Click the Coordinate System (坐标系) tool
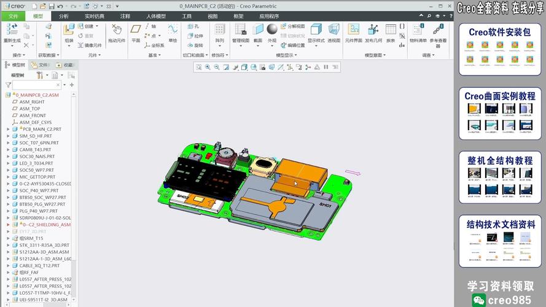 [154, 45]
